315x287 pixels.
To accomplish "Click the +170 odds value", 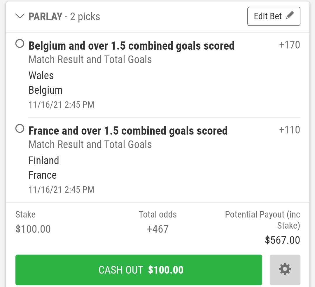I will pyautogui.click(x=290, y=45).
